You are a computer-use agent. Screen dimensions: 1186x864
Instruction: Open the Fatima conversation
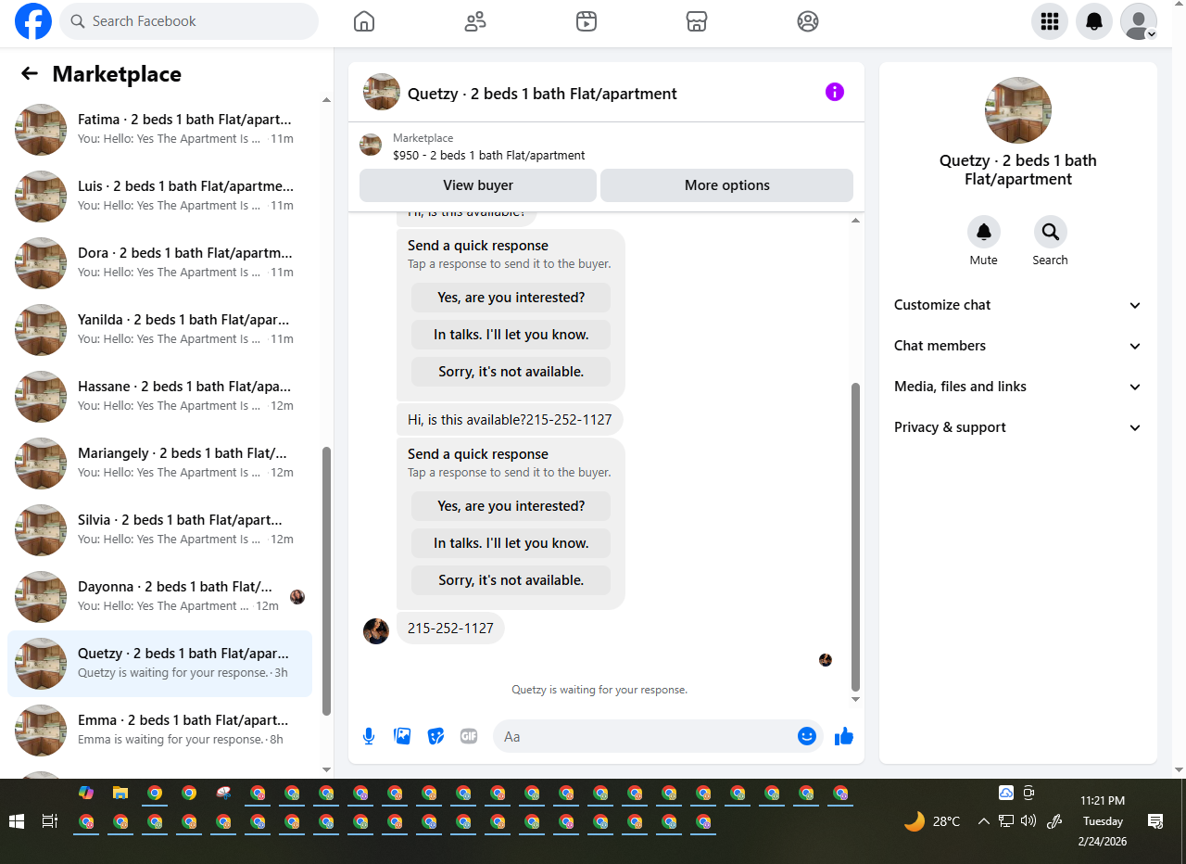point(159,130)
